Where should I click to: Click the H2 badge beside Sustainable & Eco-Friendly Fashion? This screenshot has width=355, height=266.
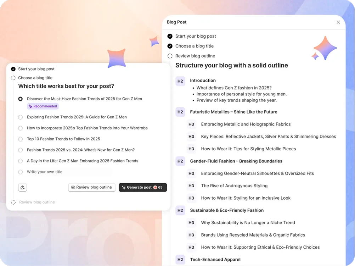point(180,211)
